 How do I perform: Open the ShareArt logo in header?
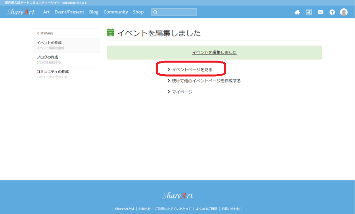coord(20,12)
